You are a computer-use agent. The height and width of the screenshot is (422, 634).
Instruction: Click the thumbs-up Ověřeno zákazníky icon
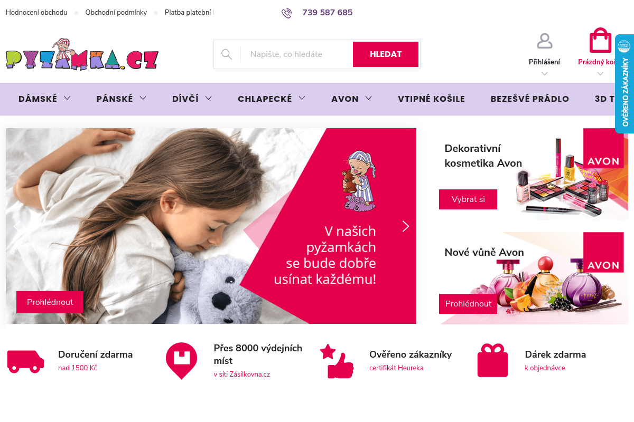tap(337, 361)
